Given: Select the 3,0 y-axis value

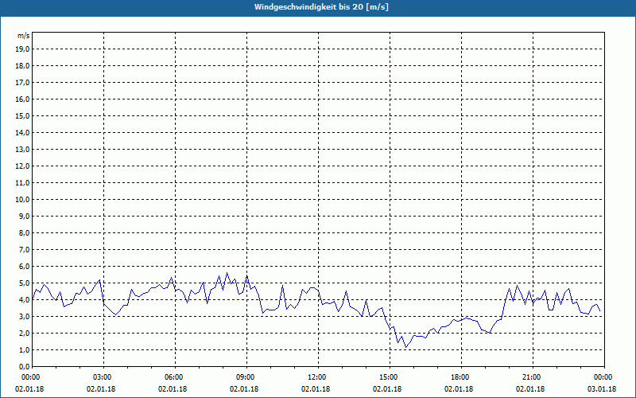Looking at the screenshot, I should click(24, 316).
